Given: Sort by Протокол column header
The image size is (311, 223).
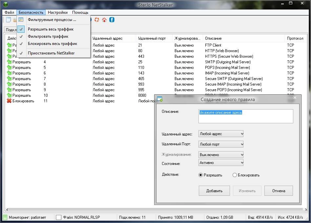Looking at the screenshot, I should pos(295,38).
